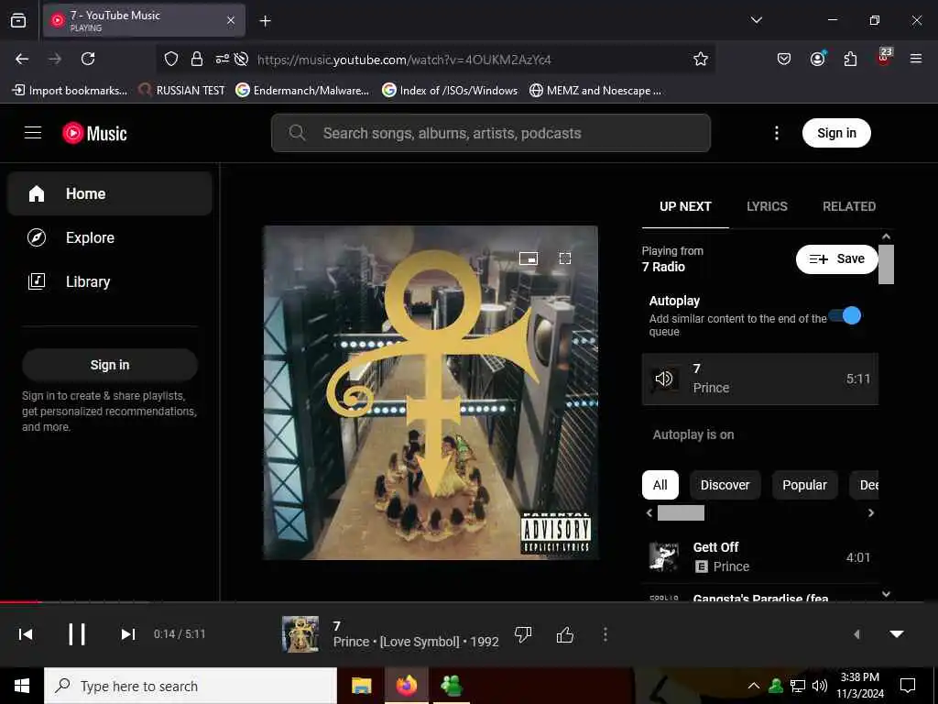The image size is (938, 704).
Task: Open the tracking protection shield icon
Action: 171,59
